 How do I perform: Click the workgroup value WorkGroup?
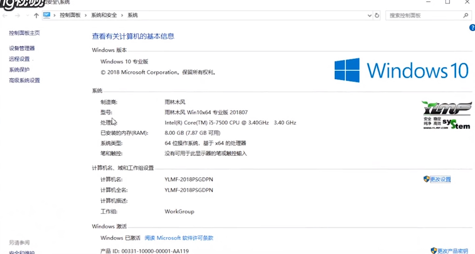179,212
